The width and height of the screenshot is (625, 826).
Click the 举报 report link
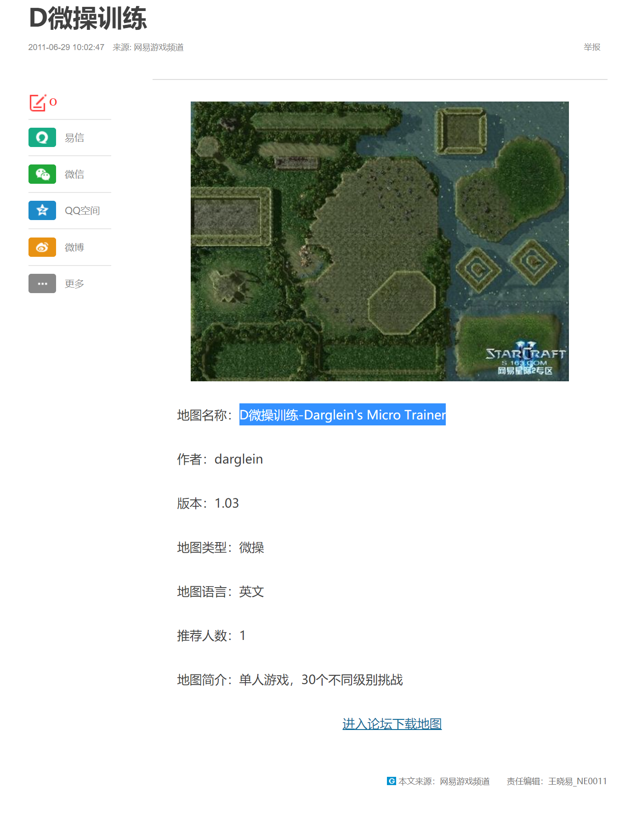click(x=592, y=47)
